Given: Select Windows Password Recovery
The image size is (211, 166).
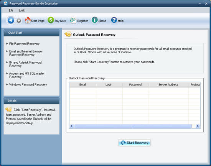Looking at the screenshot, I should [28, 84].
